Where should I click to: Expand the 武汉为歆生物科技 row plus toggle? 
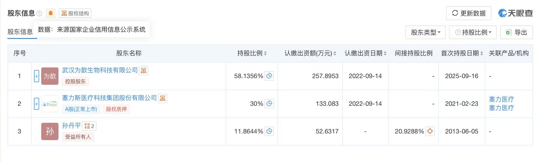point(37,76)
